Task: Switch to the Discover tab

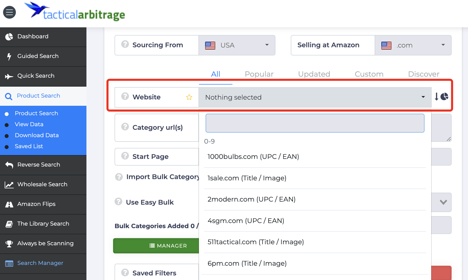Action: [x=424, y=74]
